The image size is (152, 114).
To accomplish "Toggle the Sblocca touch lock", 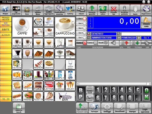I will [19, 108].
